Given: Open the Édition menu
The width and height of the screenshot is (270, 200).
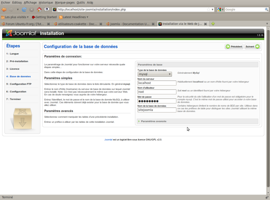Looking at the screenshot, I should coord(17,3).
